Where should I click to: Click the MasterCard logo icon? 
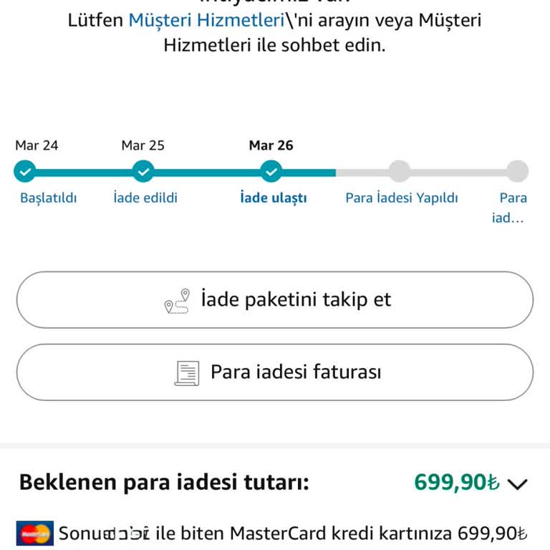(x=34, y=534)
